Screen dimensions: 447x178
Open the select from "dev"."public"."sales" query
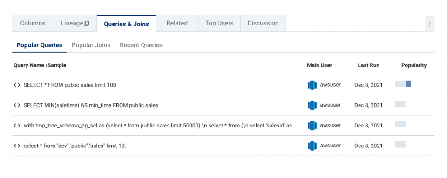pos(74,146)
